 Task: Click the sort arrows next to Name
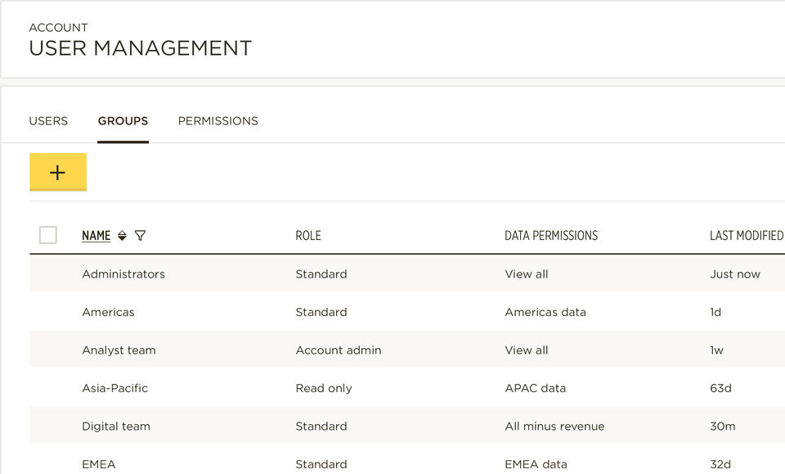tap(122, 236)
